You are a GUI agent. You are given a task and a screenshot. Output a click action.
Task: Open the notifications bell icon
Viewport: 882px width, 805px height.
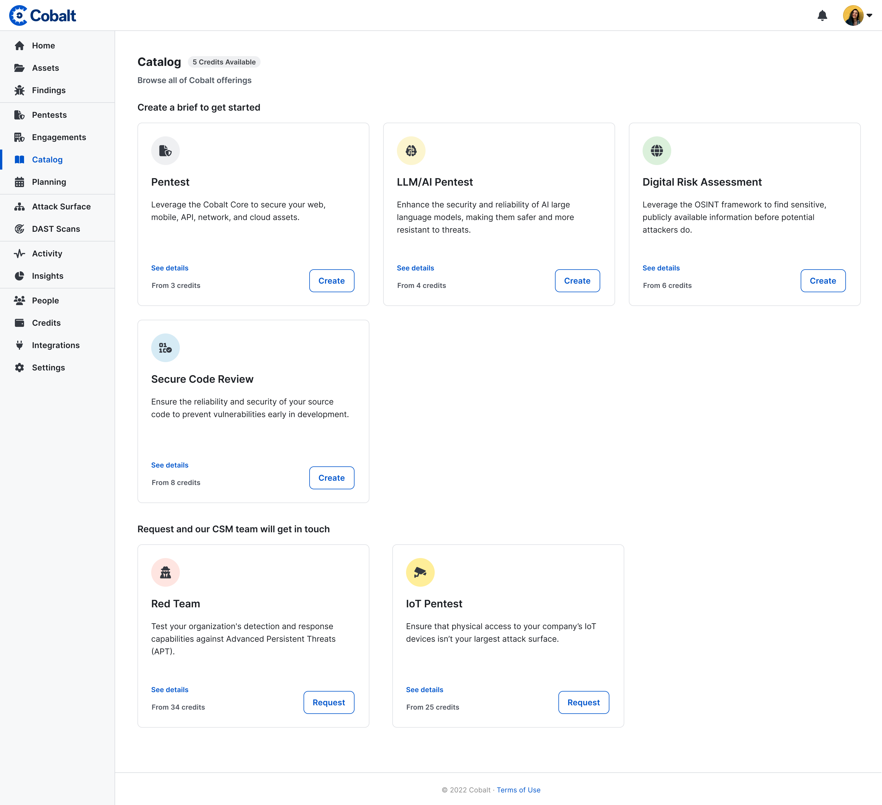(822, 16)
